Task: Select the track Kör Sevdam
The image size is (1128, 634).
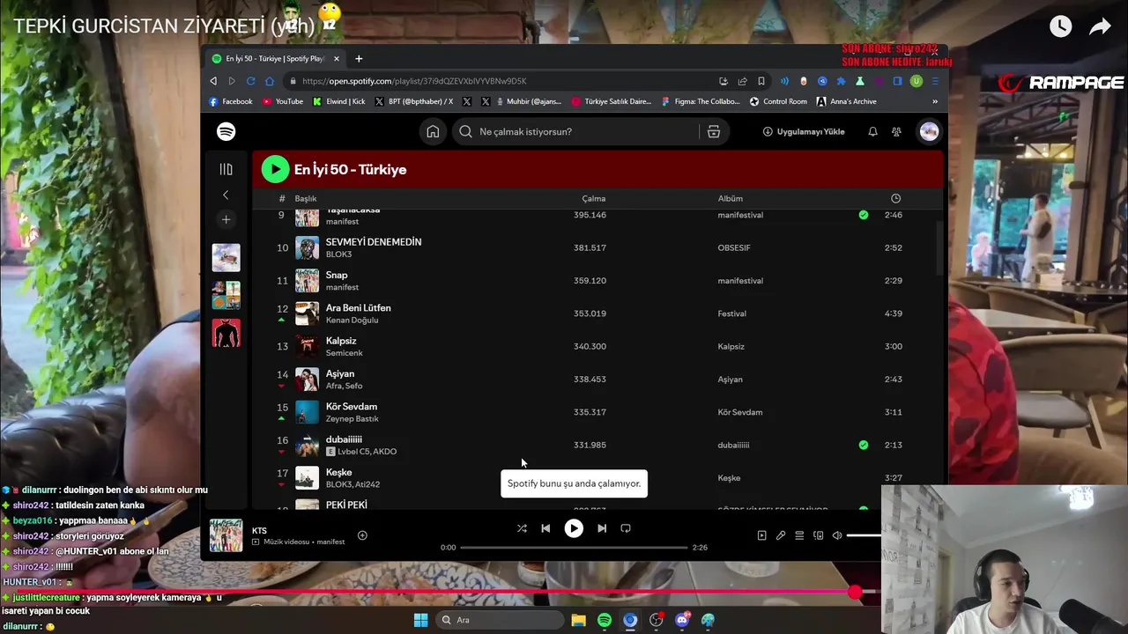Action: tap(352, 407)
